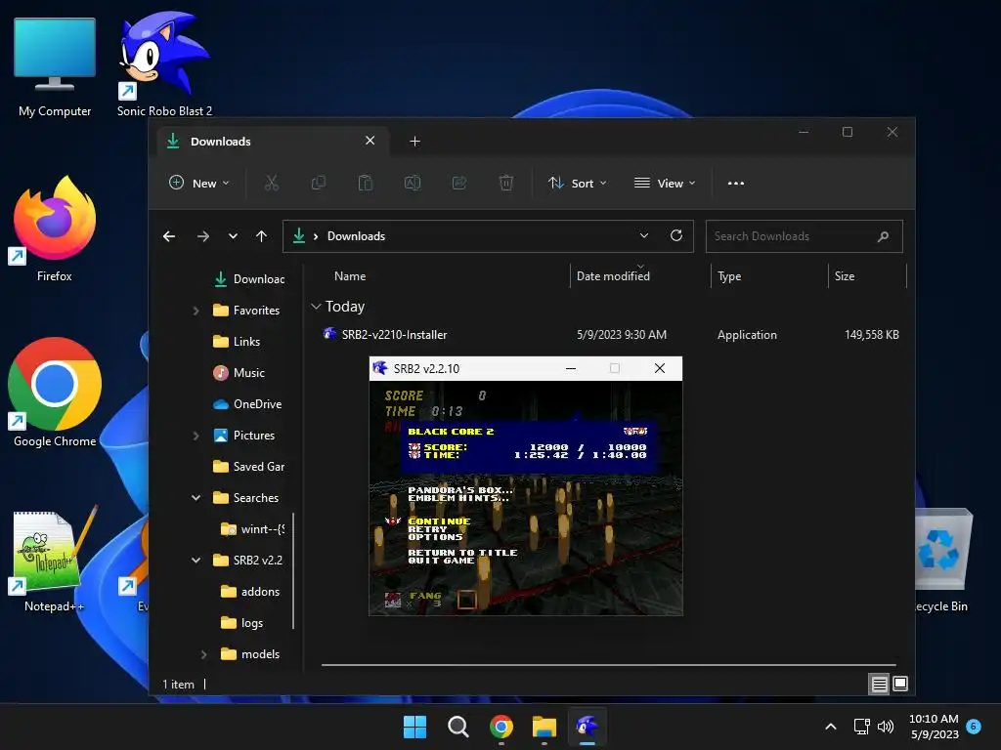Open the network tray icon

(x=862, y=727)
